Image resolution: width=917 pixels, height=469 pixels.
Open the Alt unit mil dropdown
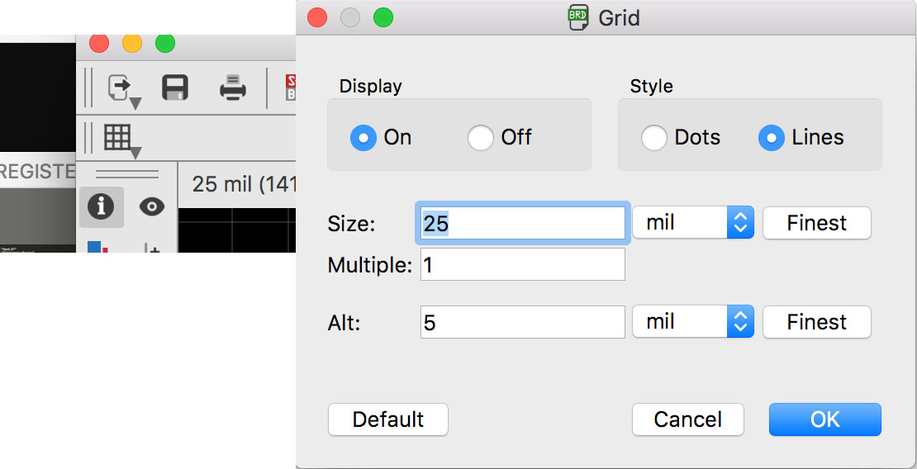click(693, 322)
